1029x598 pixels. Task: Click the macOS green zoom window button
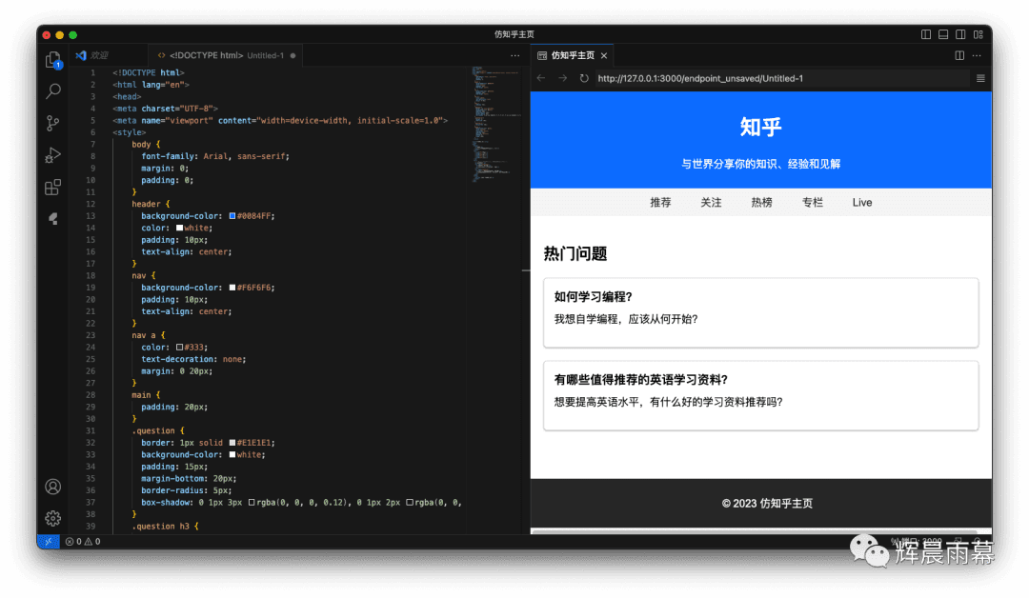72,34
